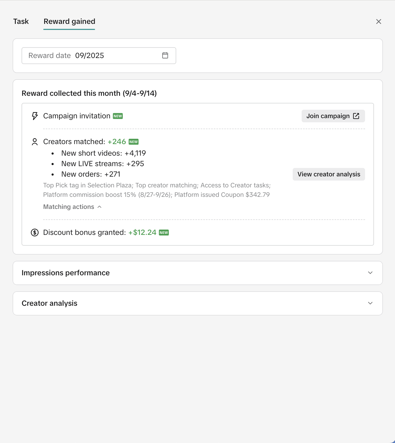Click the Platform commission boost text
Viewport: 395px width, 443px height.
click(89, 195)
